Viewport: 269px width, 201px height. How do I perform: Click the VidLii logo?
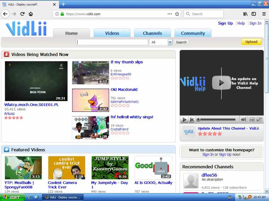pos(26,28)
